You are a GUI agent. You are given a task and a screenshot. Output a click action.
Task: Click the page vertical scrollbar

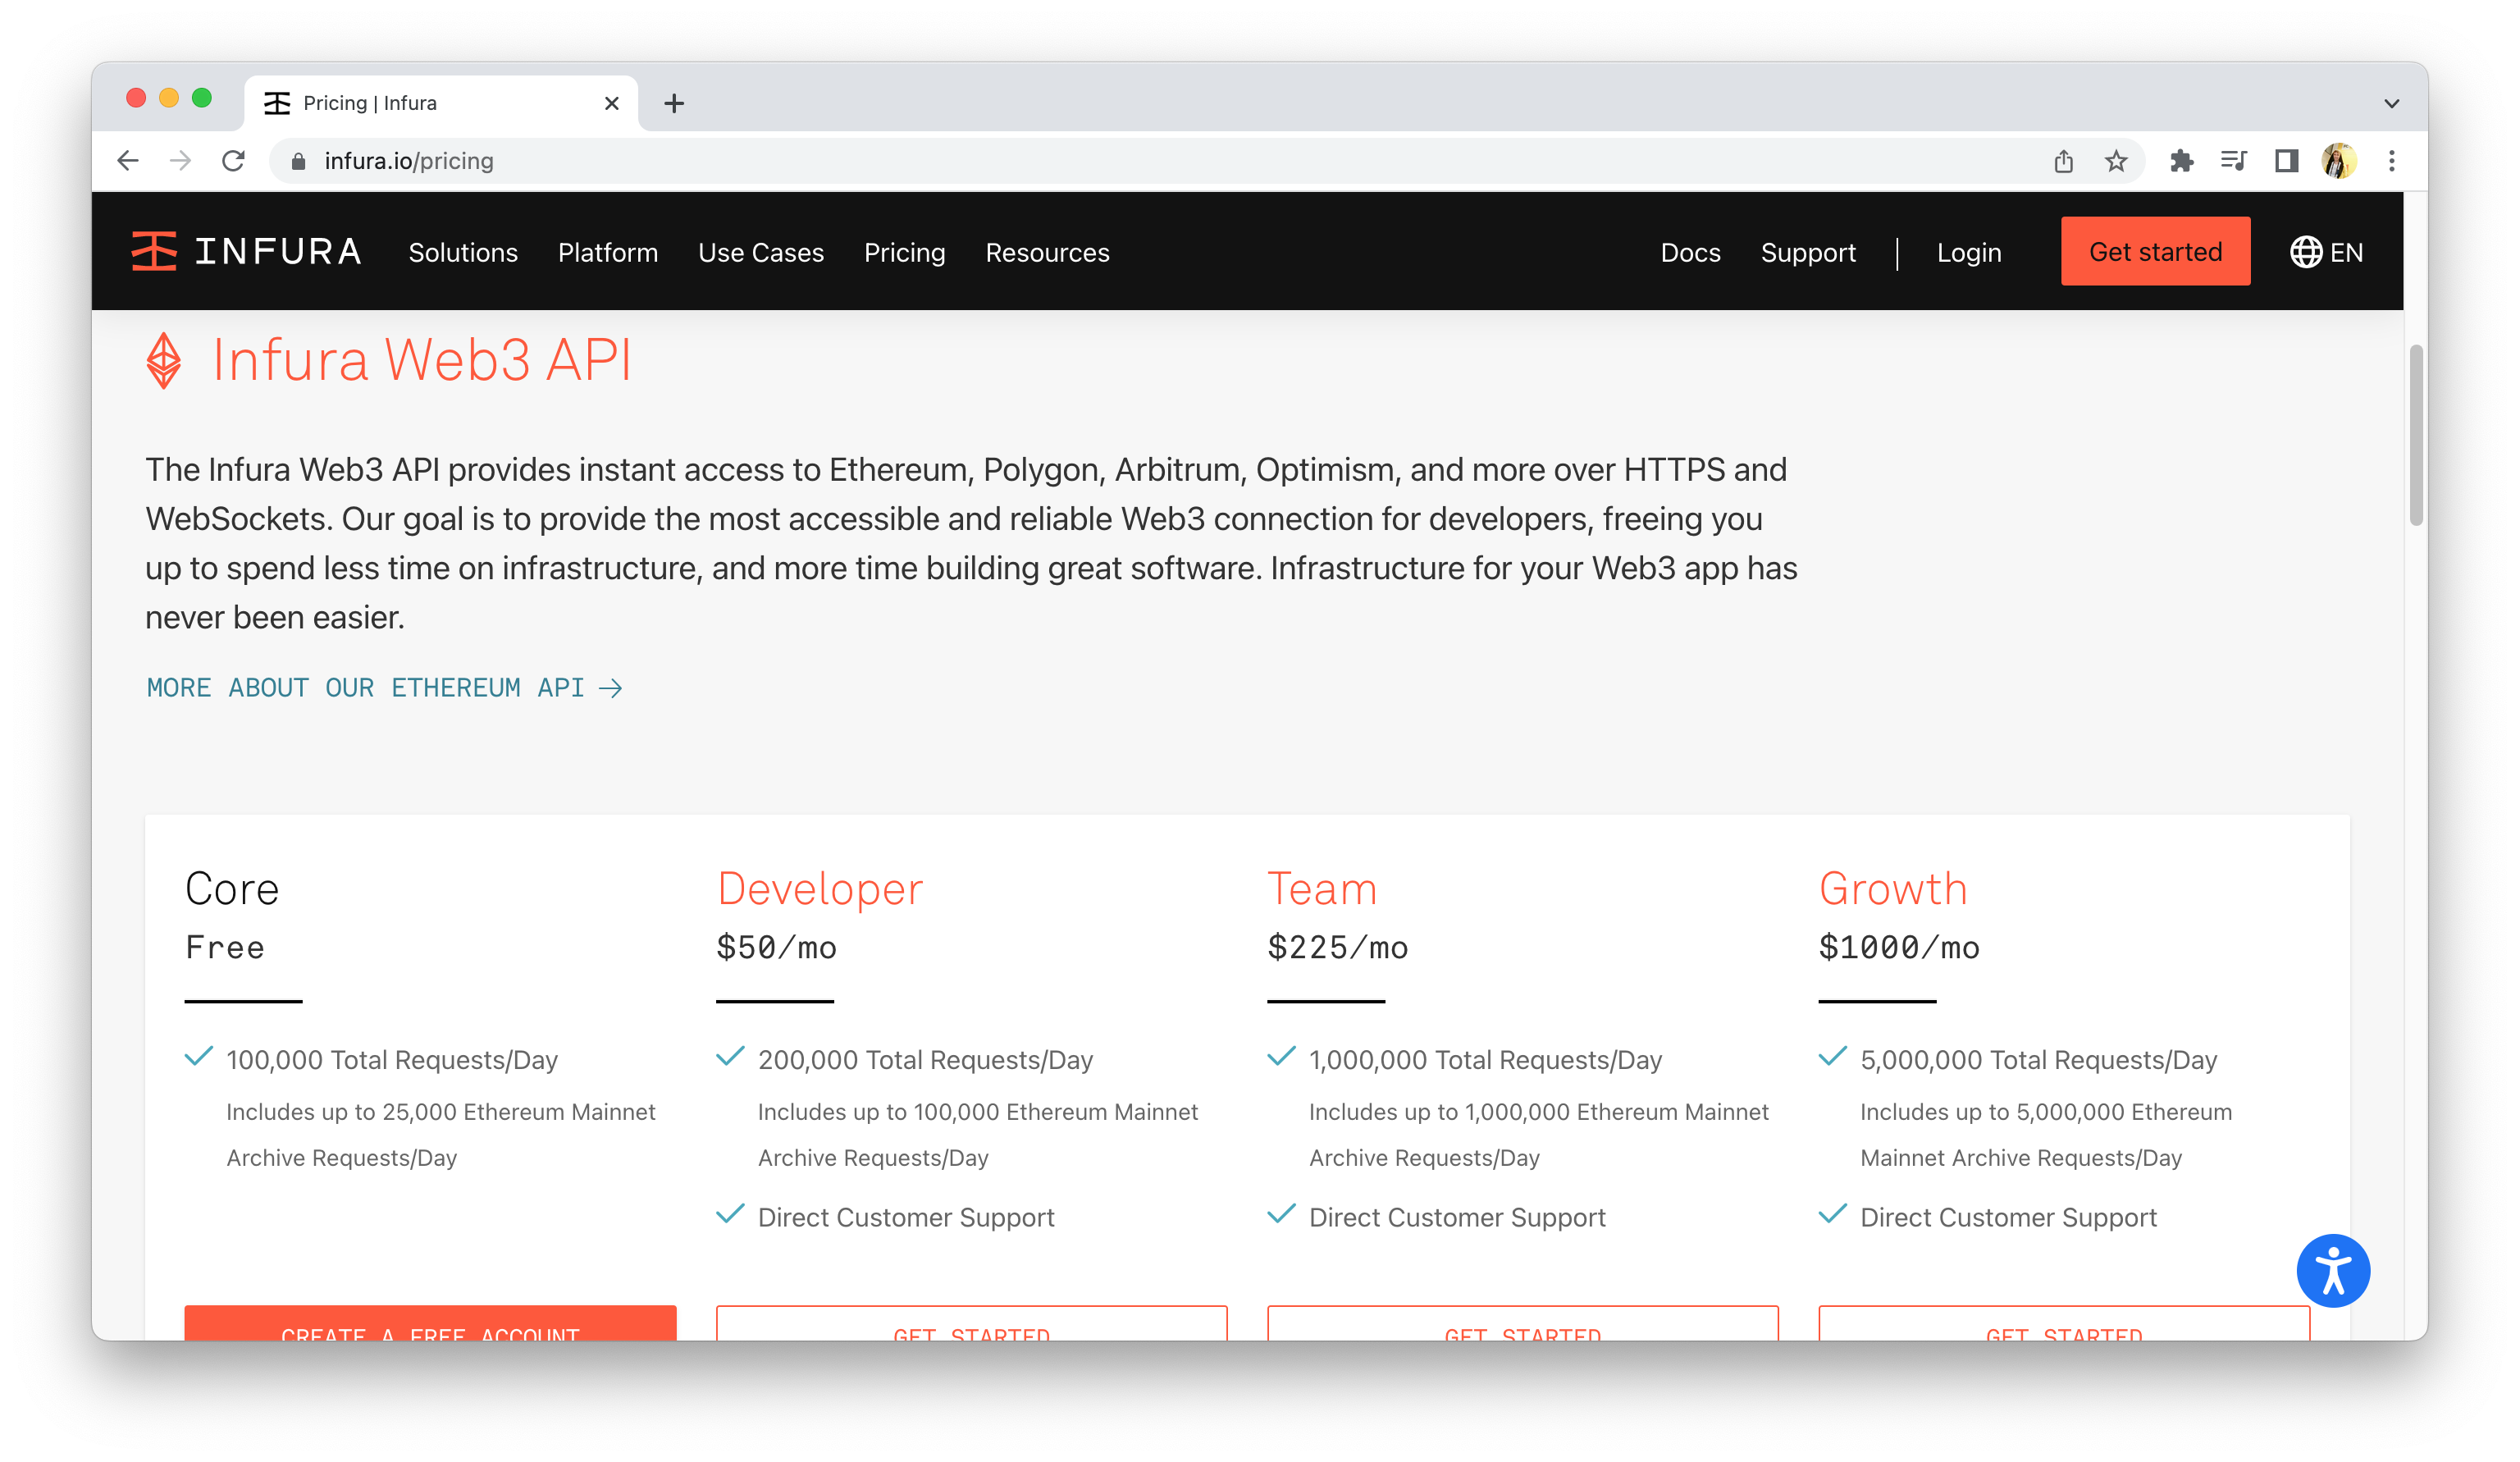(2416, 435)
